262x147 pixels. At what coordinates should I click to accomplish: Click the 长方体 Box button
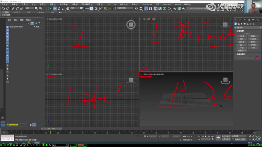241,36
